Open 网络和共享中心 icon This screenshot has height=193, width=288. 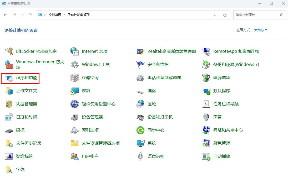tap(206, 130)
